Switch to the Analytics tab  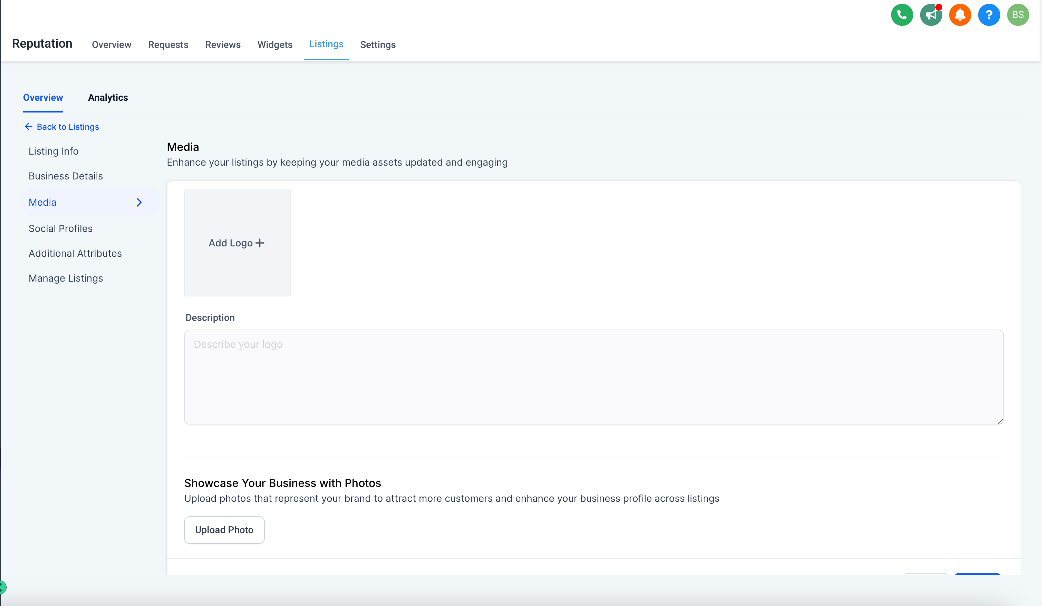[108, 98]
